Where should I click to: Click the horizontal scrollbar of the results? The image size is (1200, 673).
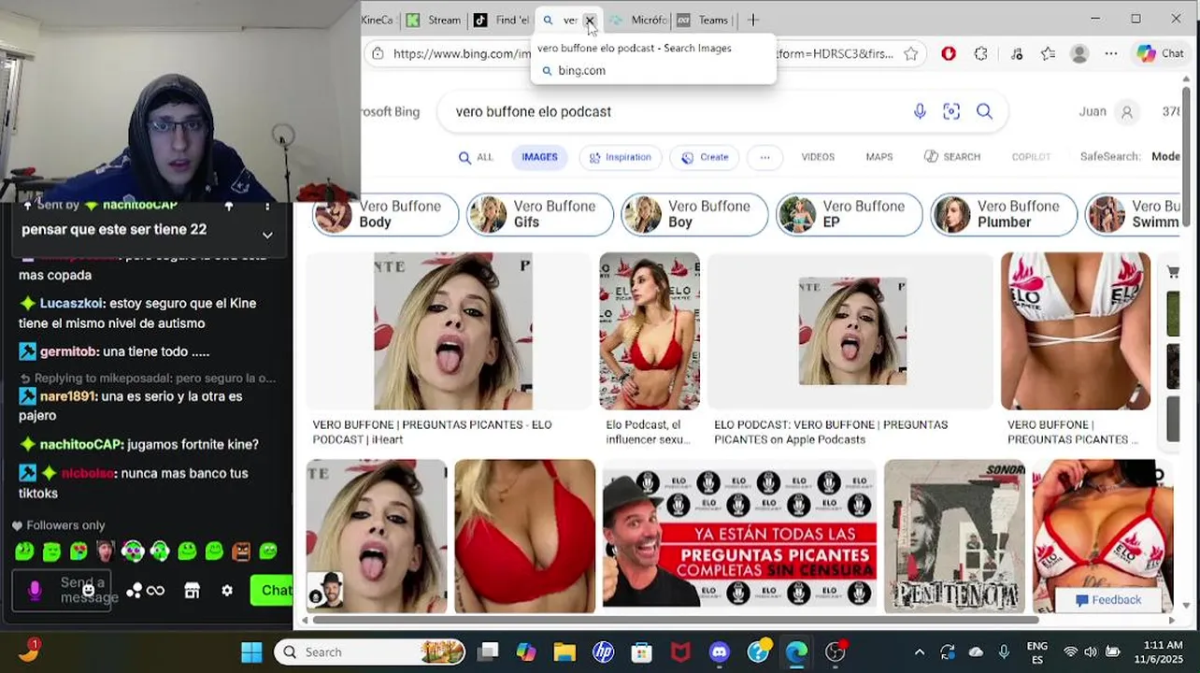tap(676, 620)
